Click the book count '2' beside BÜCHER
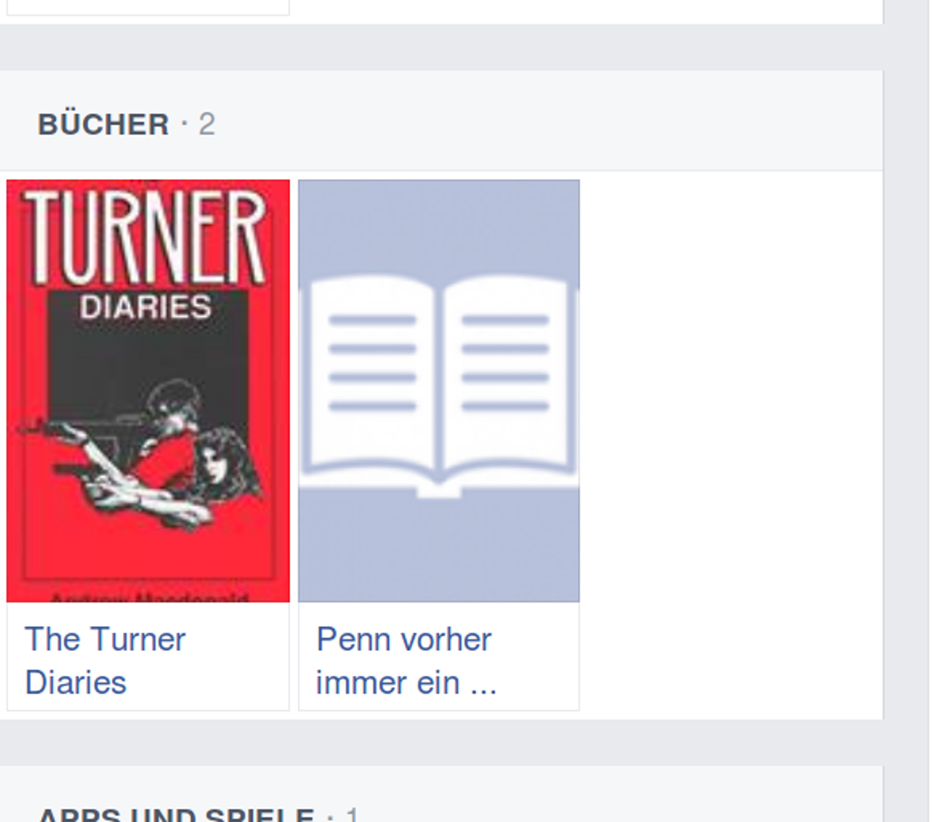Viewport: 934px width, 822px height. 206,124
